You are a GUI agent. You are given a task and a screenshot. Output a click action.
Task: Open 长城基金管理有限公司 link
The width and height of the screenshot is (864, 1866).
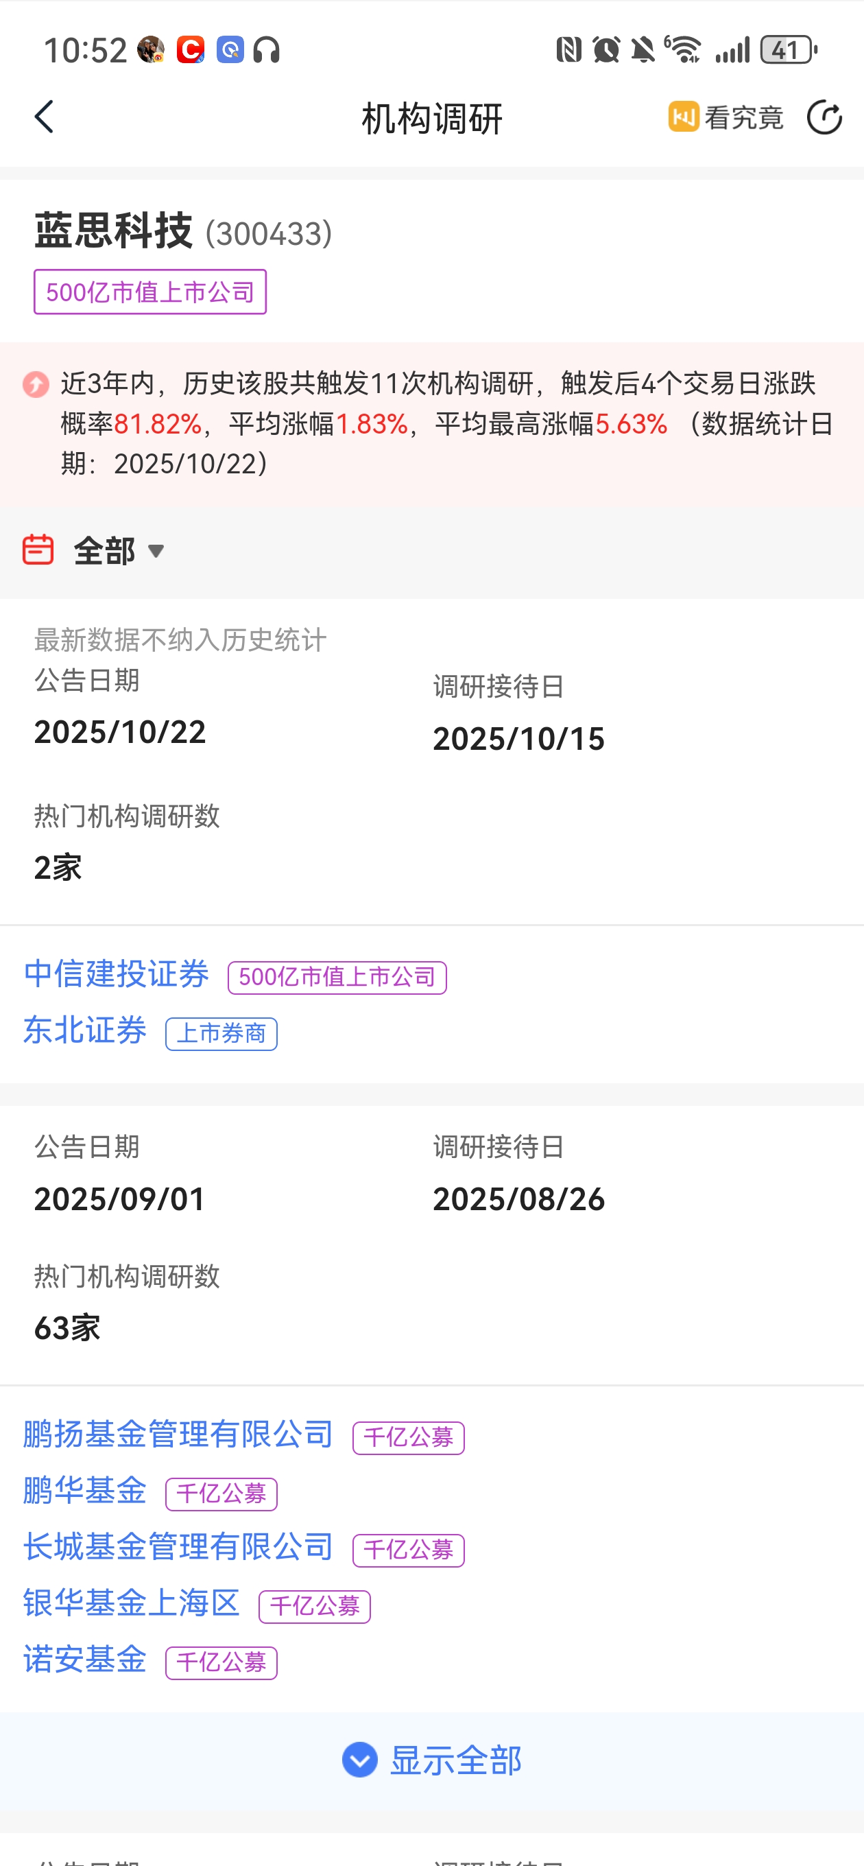point(178,1546)
